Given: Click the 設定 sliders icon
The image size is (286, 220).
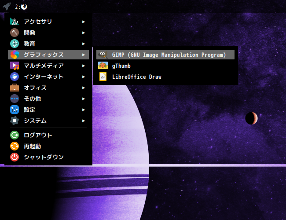Looking at the screenshot, I should [15, 110].
